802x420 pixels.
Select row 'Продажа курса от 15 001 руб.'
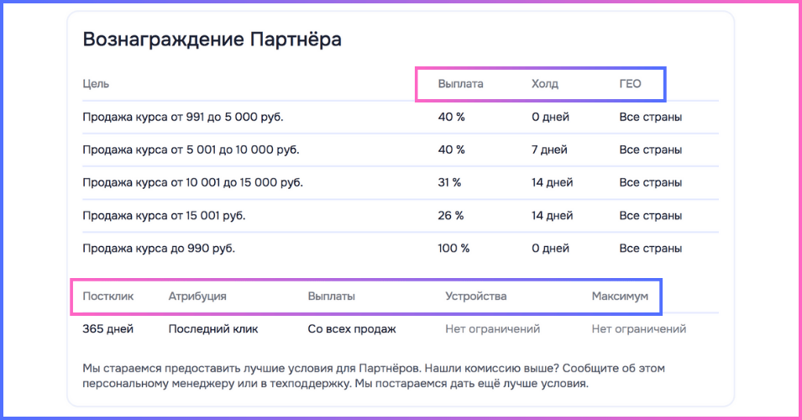click(401, 215)
